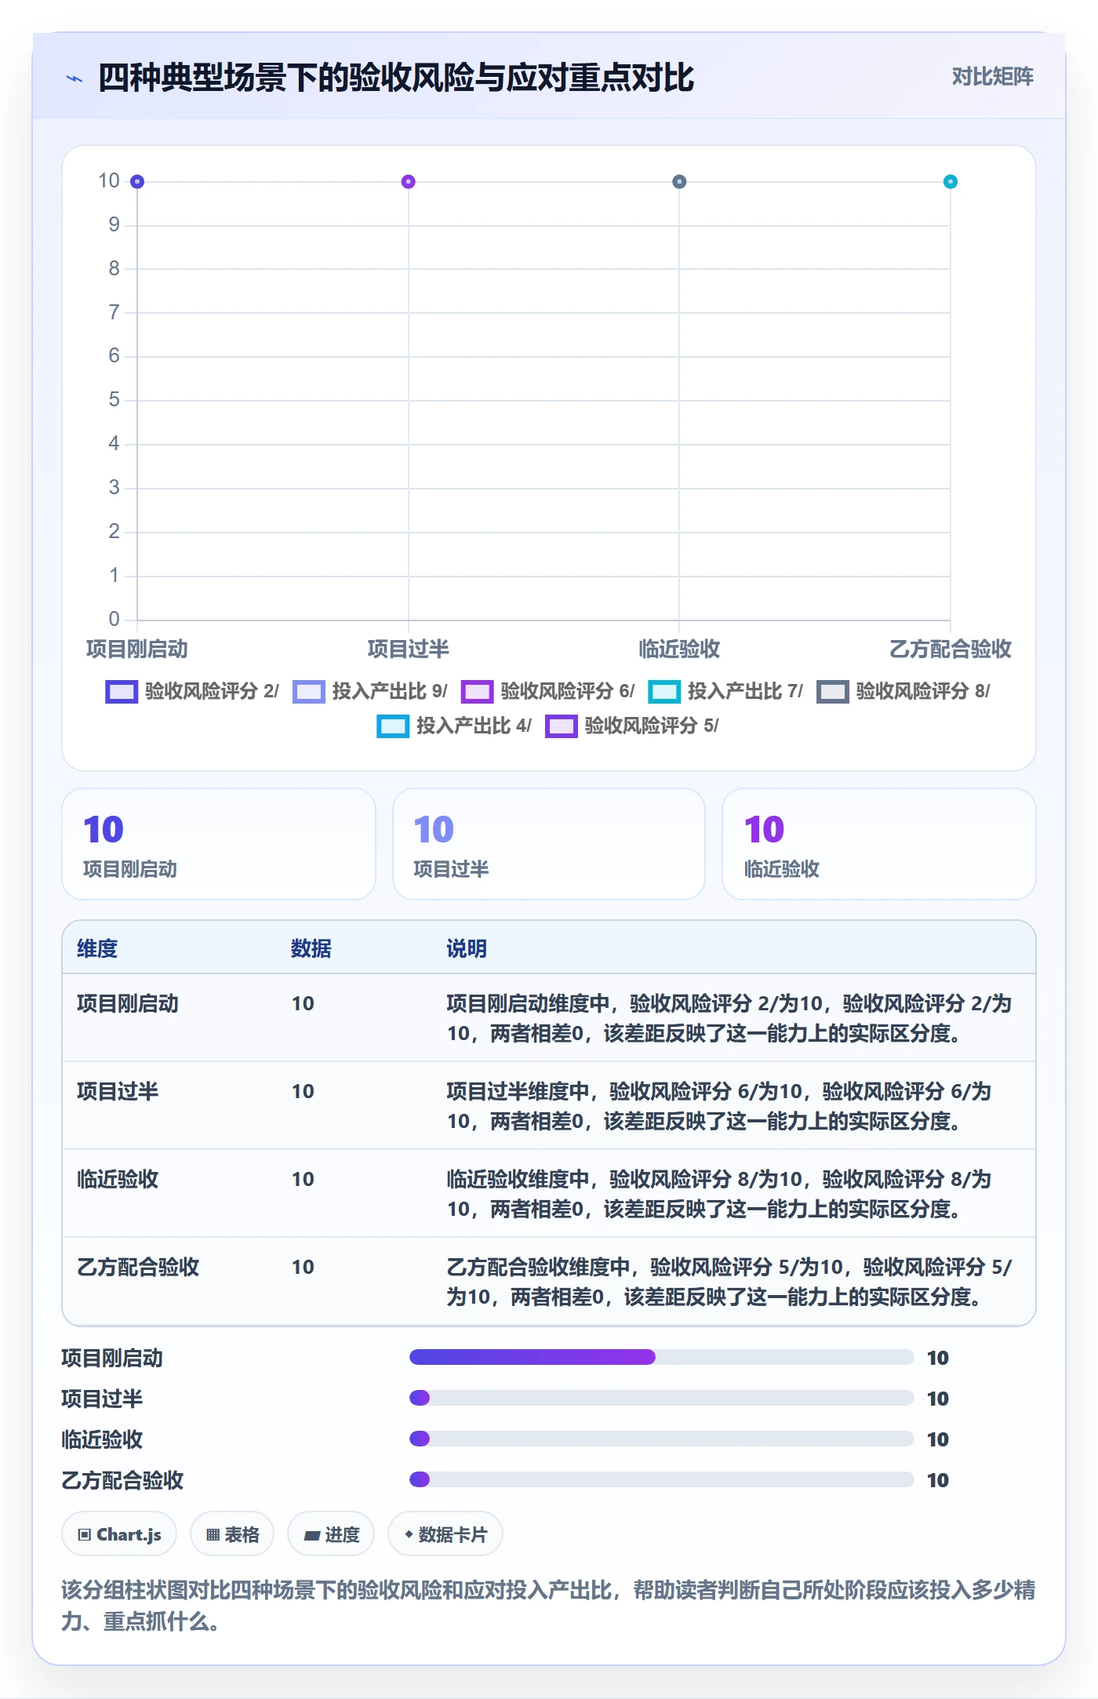Viewport: 1098px width, 1699px height.
Task: Click the 项目刚启动 progress bar
Action: pyautogui.click(x=662, y=1357)
